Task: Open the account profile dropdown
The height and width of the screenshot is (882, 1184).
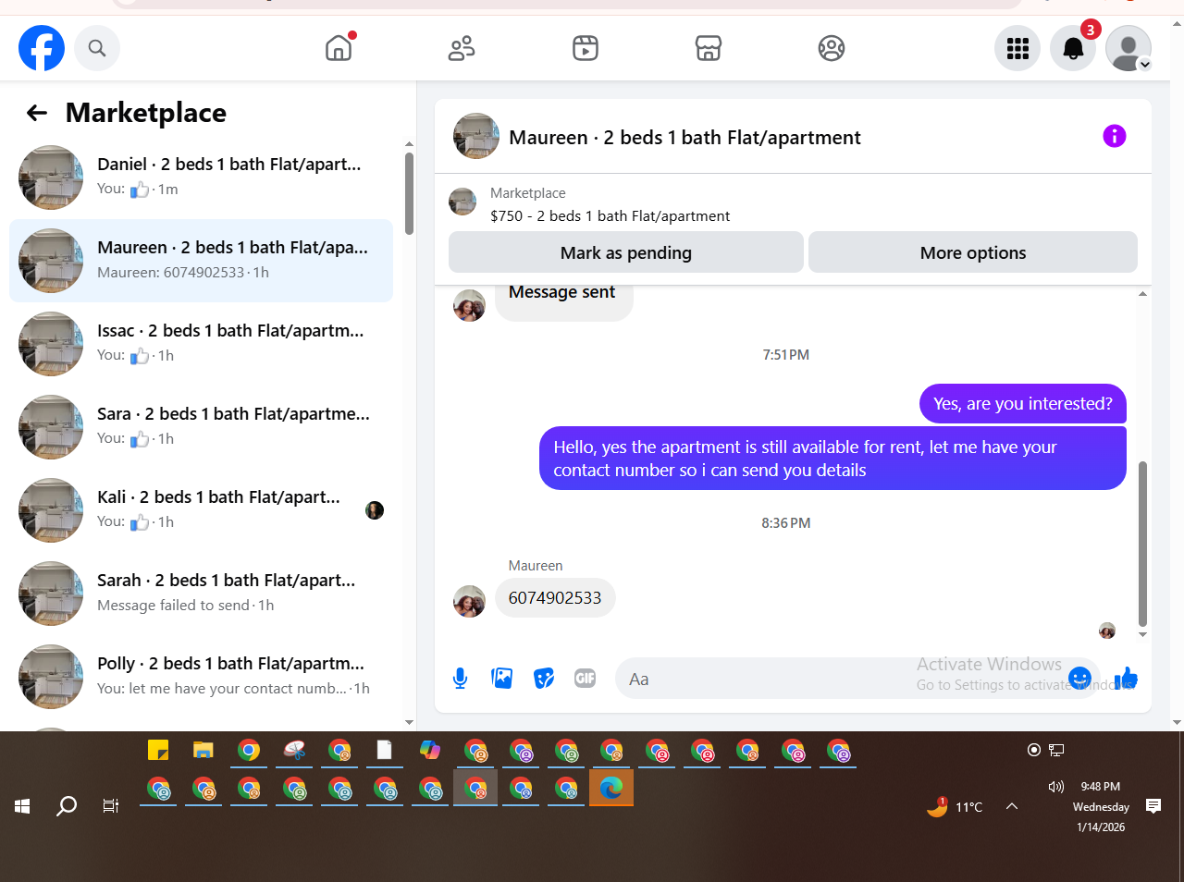Action: pos(1128,48)
